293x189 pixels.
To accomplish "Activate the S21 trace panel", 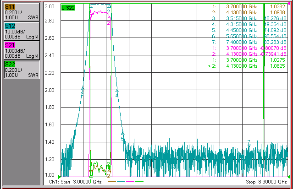I will 22,50.
